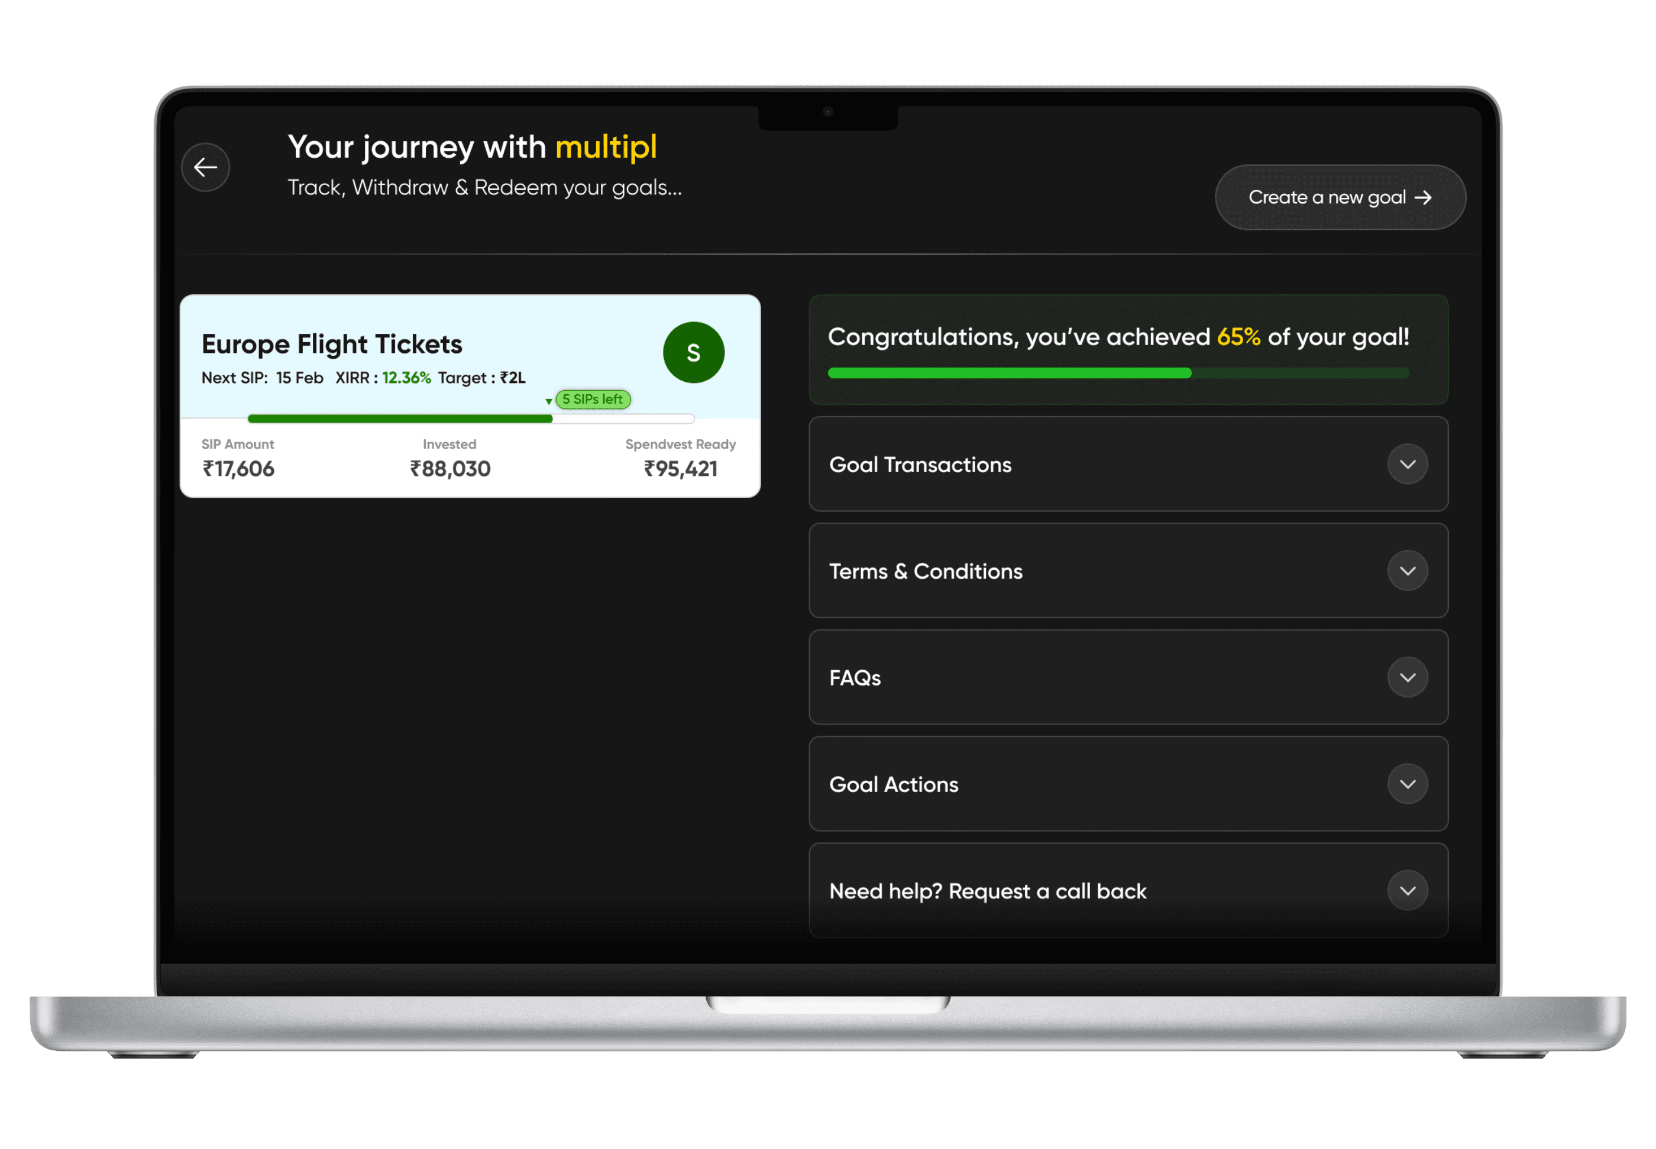
Task: Expand Goal Actions chevron
Action: point(1408,784)
